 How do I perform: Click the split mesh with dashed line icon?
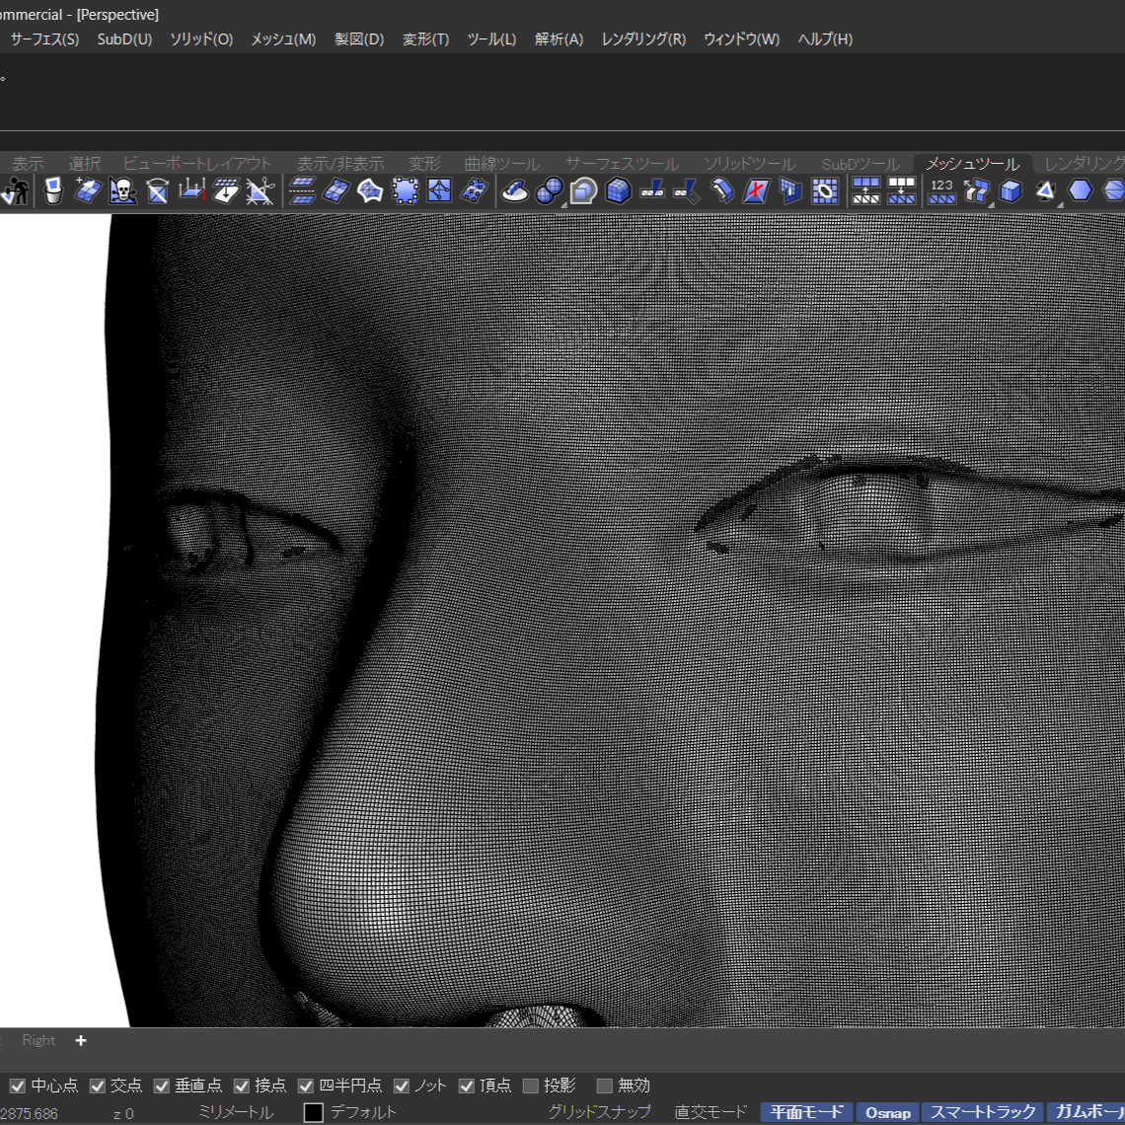[x=302, y=191]
